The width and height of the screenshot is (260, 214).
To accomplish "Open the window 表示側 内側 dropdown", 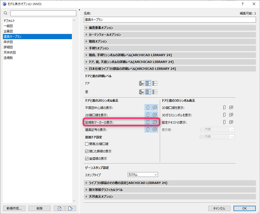I will [x=219, y=136].
